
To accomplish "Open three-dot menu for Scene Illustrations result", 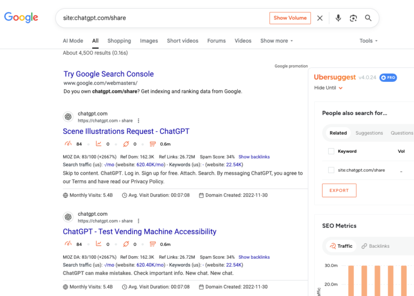I will pos(139,121).
